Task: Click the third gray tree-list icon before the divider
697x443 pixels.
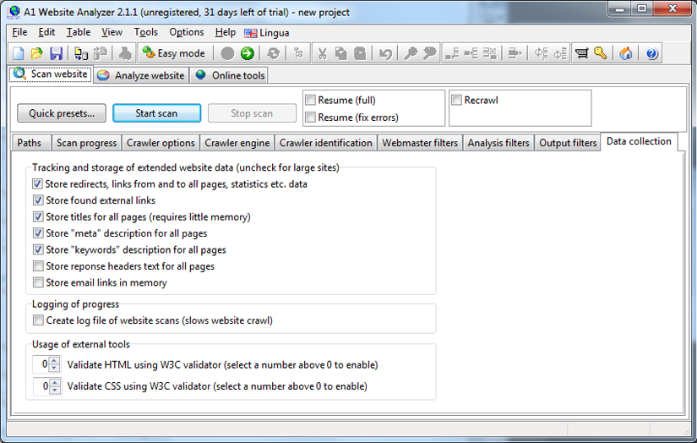Action: [x=490, y=53]
